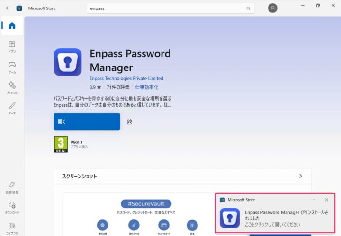341x236 pixels.
Task: Open Downloads in the sidebar
Action: [12, 207]
